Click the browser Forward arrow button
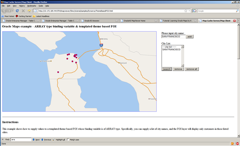The height and width of the screenshot is (146, 240). click(9, 11)
